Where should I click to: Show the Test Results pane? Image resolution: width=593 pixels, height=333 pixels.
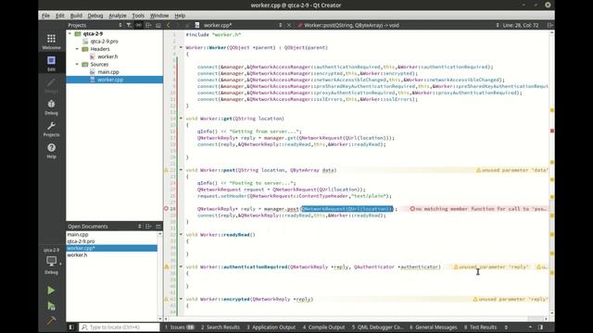480,327
